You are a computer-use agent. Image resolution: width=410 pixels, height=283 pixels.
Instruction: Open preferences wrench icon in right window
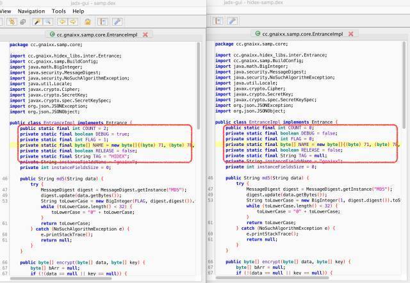(x=233, y=22)
